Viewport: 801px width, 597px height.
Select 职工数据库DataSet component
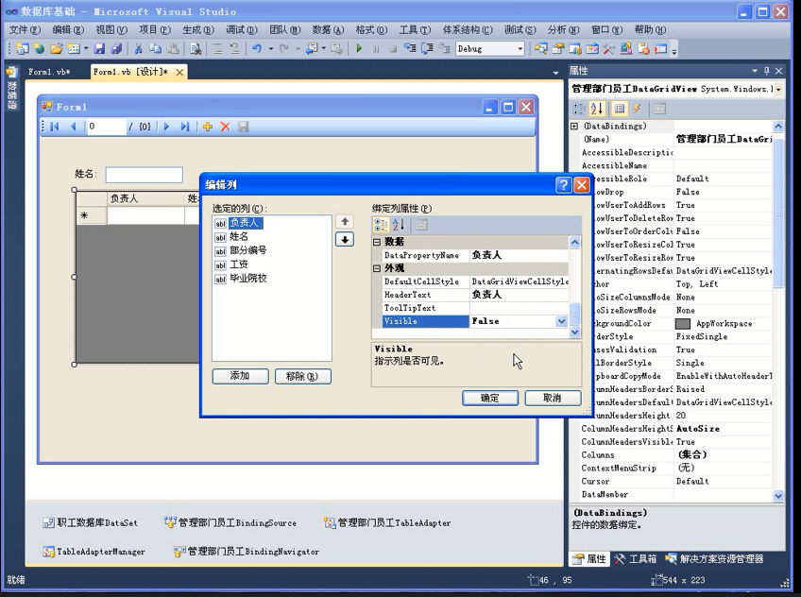point(91,523)
